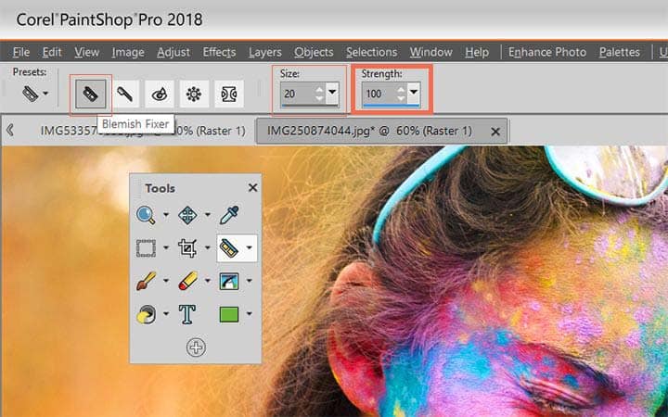Image resolution: width=668 pixels, height=417 pixels.
Task: Expand the Presets dropdown arrow
Action: click(45, 94)
